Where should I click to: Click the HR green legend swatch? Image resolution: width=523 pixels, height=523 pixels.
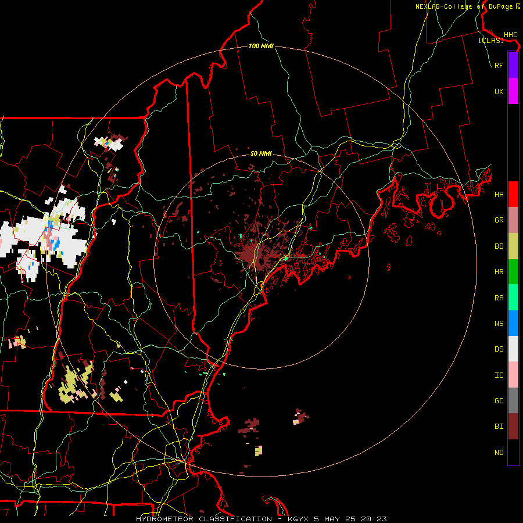click(x=513, y=272)
